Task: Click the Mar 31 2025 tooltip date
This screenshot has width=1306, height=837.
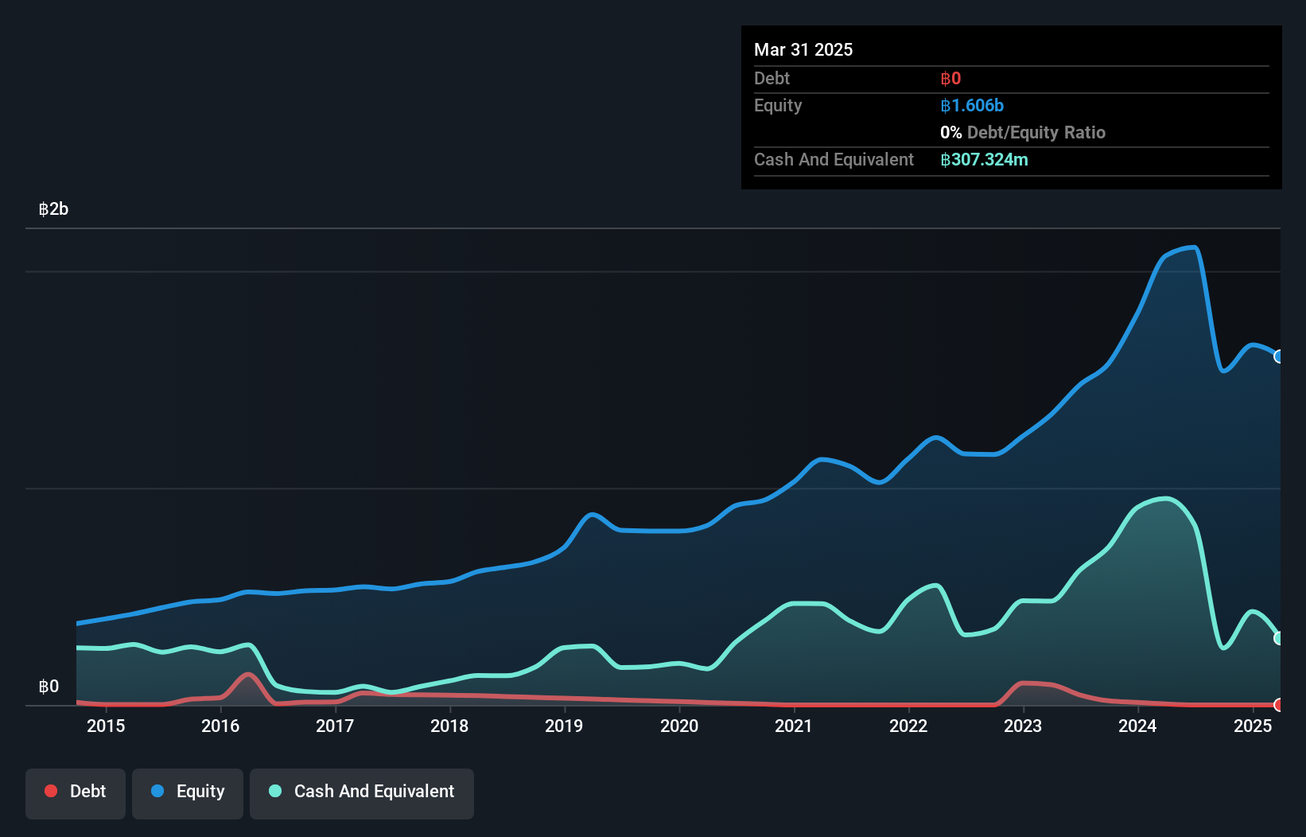Action: tap(803, 49)
